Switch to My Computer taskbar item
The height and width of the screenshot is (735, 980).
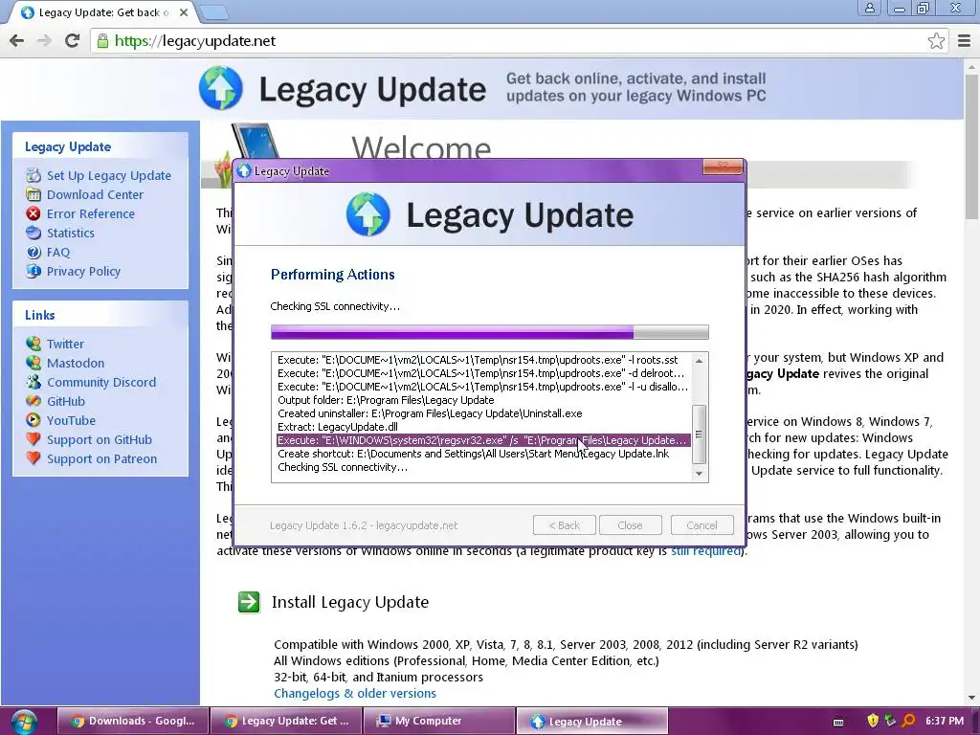pyautogui.click(x=438, y=722)
